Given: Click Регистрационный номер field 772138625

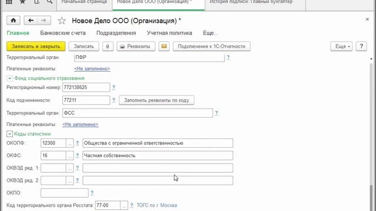Looking at the screenshot, I should [86, 87].
